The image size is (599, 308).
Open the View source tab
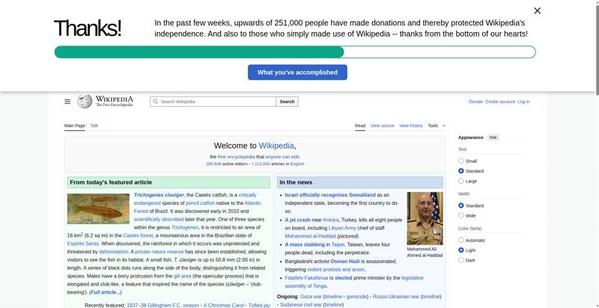pyautogui.click(x=382, y=126)
